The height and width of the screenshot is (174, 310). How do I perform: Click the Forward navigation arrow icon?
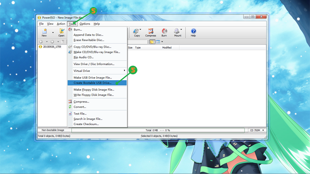tap(52, 42)
